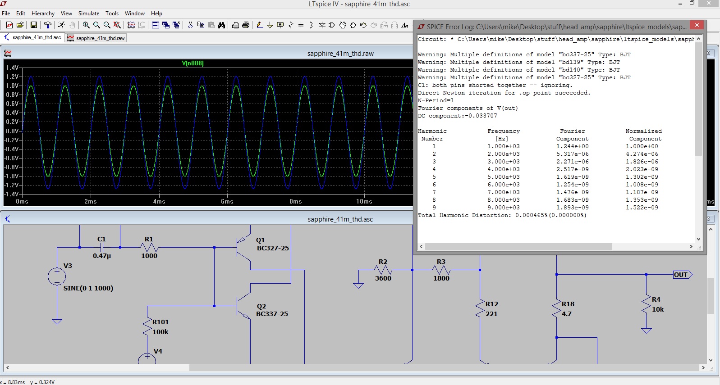
Task: Click the error log horizontal scrollbar thumb
Action: [x=518, y=247]
